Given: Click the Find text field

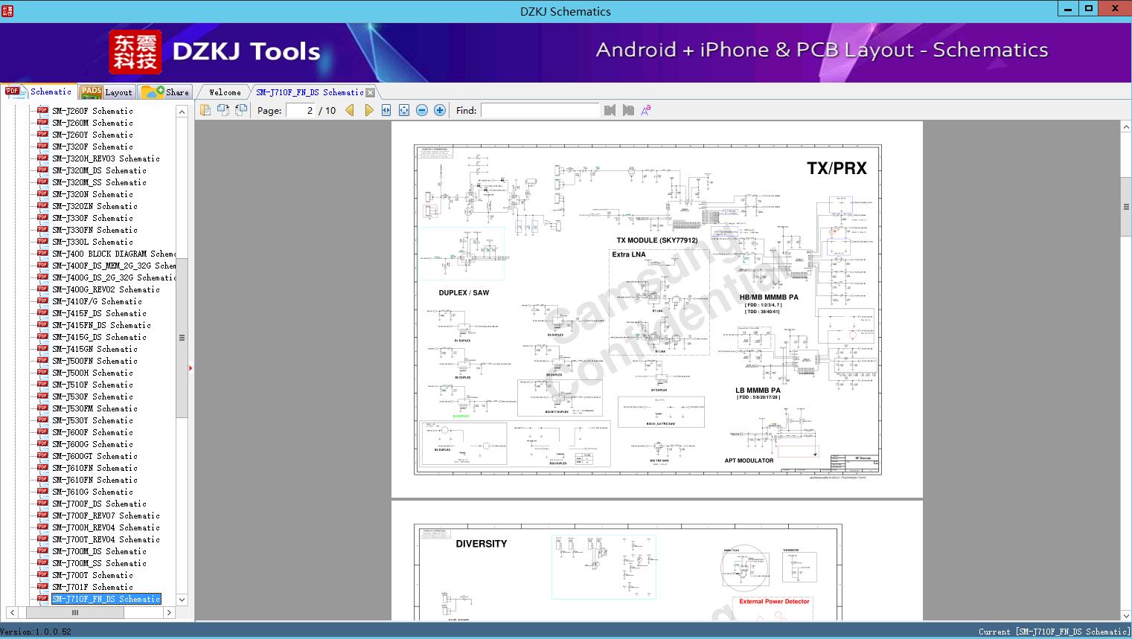Looking at the screenshot, I should [540, 110].
